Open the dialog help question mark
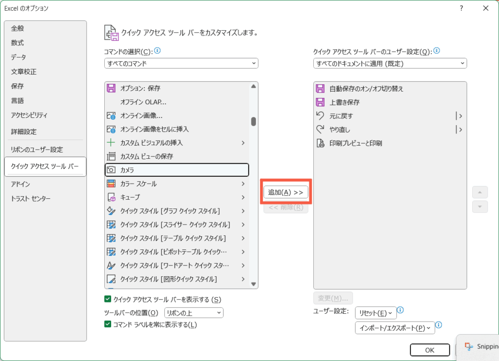This screenshot has width=499, height=361. 461,8
